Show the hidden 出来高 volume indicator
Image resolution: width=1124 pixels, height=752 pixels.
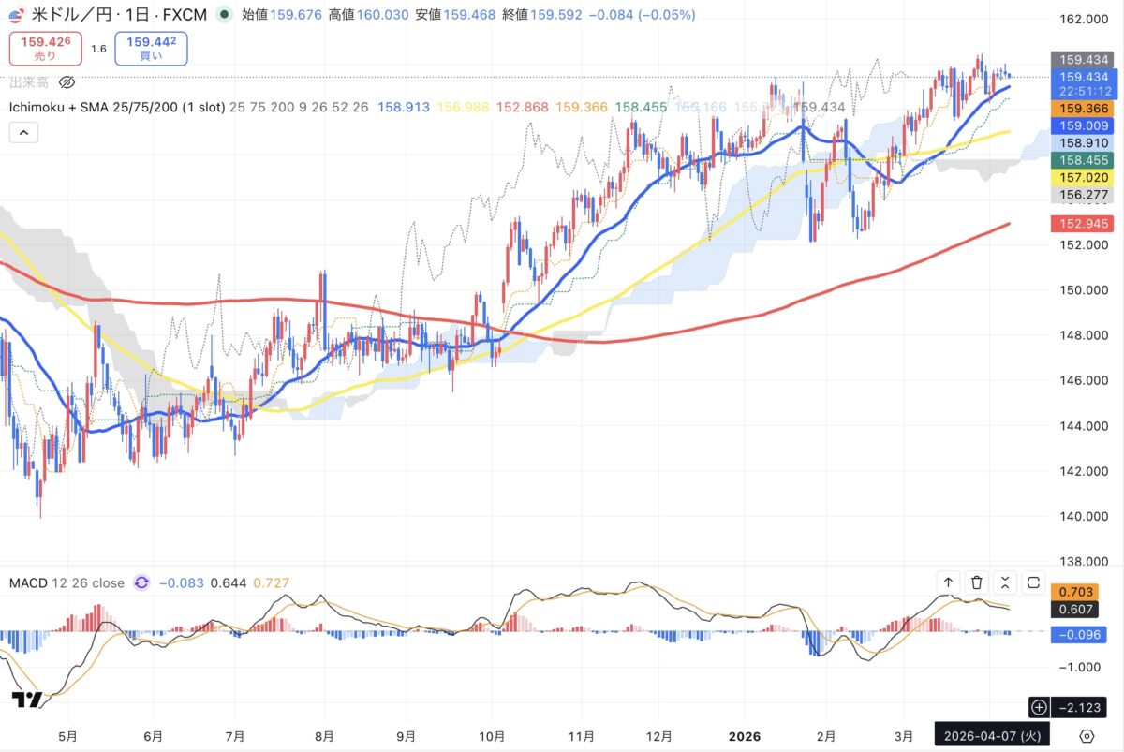pyautogui.click(x=67, y=82)
